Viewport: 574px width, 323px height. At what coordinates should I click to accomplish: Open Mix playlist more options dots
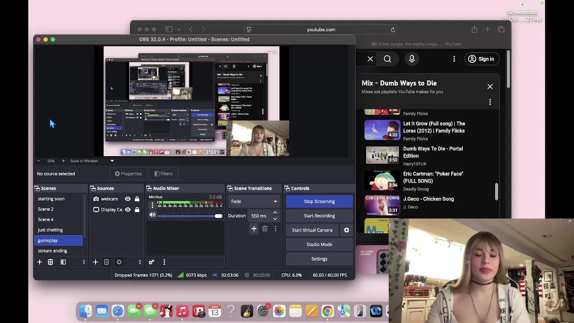(x=490, y=102)
